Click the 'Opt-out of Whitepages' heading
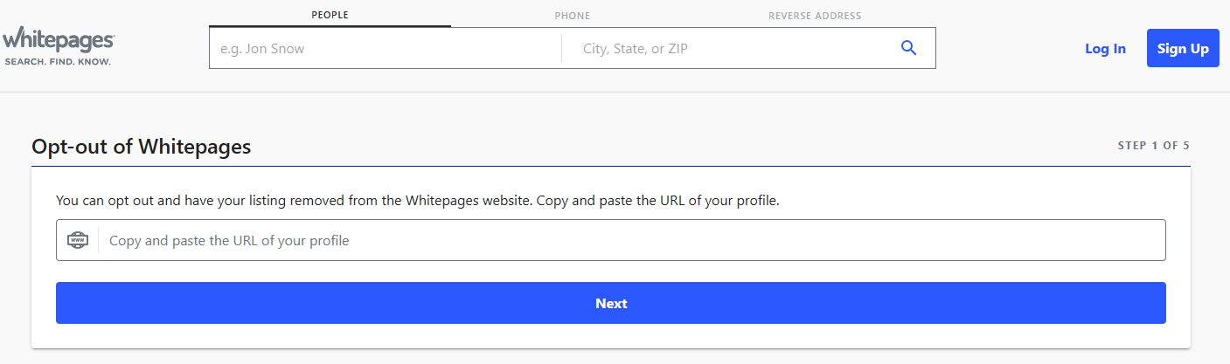 pos(141,147)
